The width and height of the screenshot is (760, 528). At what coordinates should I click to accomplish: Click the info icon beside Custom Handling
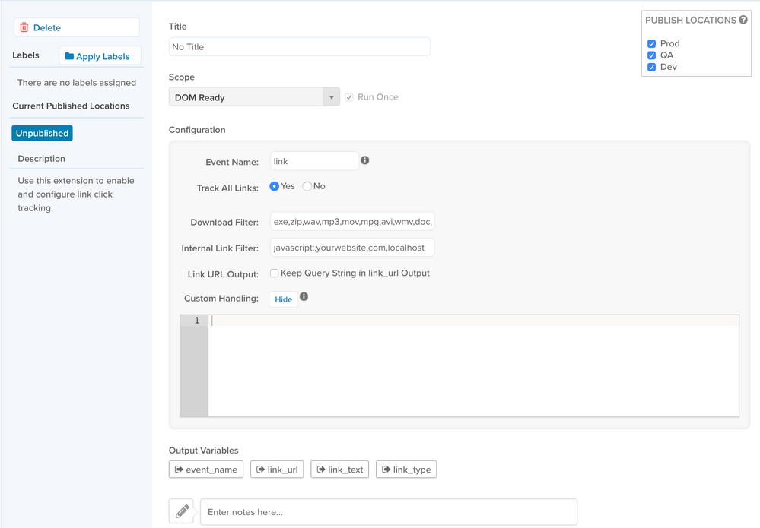pyautogui.click(x=304, y=297)
